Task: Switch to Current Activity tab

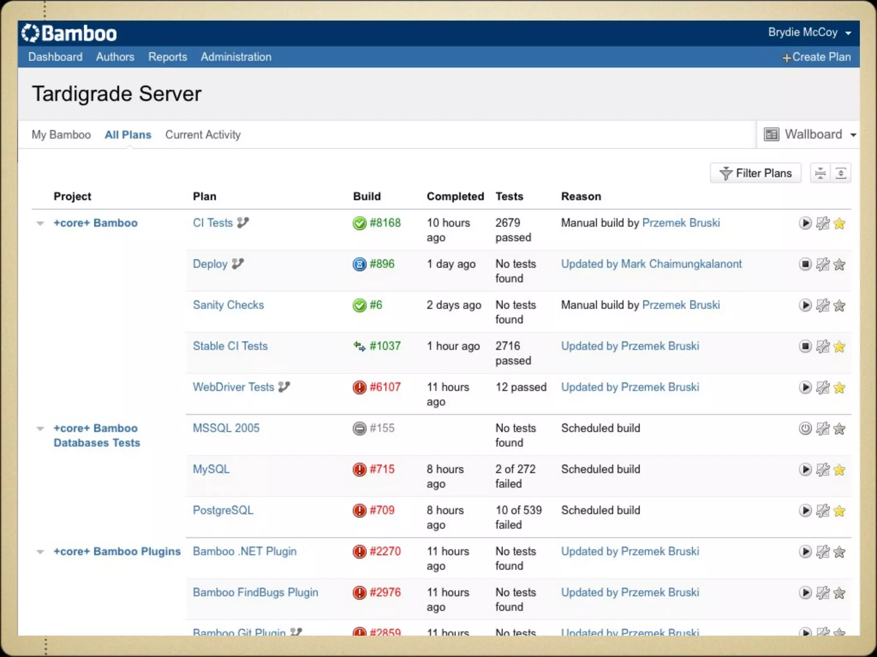Action: click(203, 135)
